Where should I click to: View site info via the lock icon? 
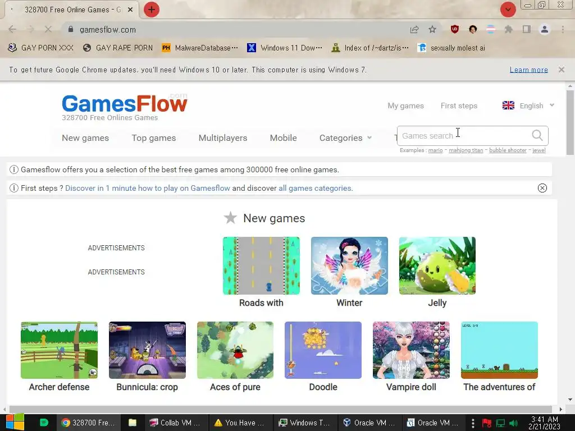point(71,29)
